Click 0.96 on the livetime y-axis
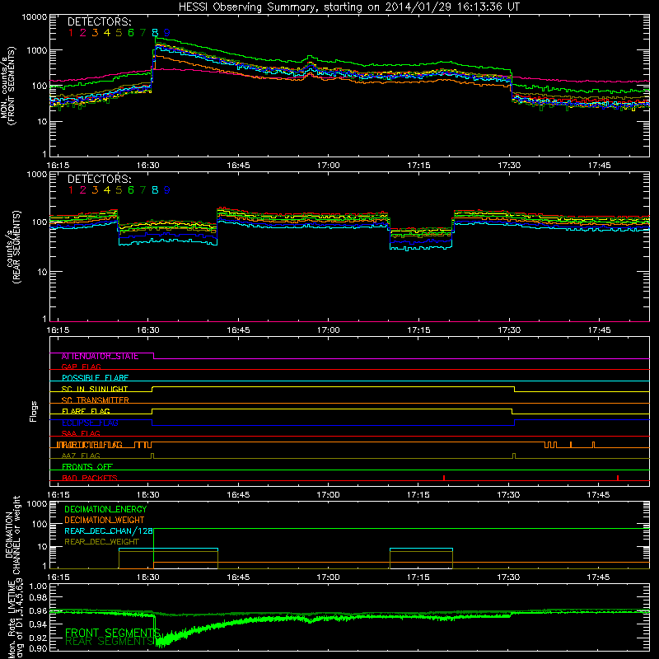Screen dimensions: 659x659 (39, 611)
